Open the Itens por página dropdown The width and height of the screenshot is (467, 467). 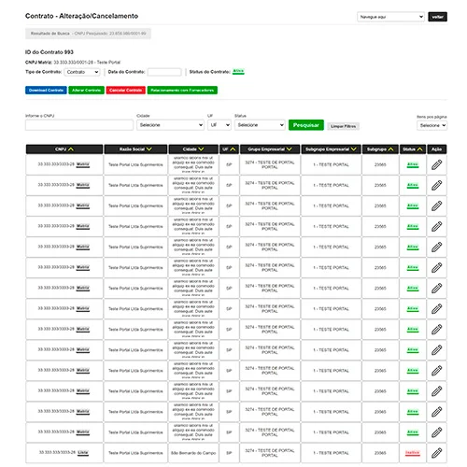(432, 125)
